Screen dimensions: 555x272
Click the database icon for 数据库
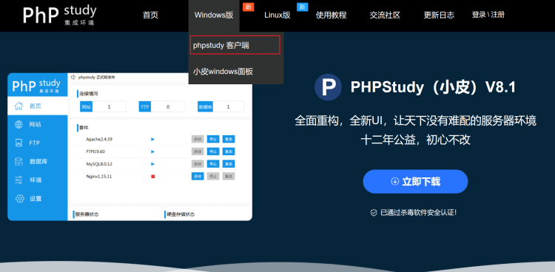coord(18,162)
